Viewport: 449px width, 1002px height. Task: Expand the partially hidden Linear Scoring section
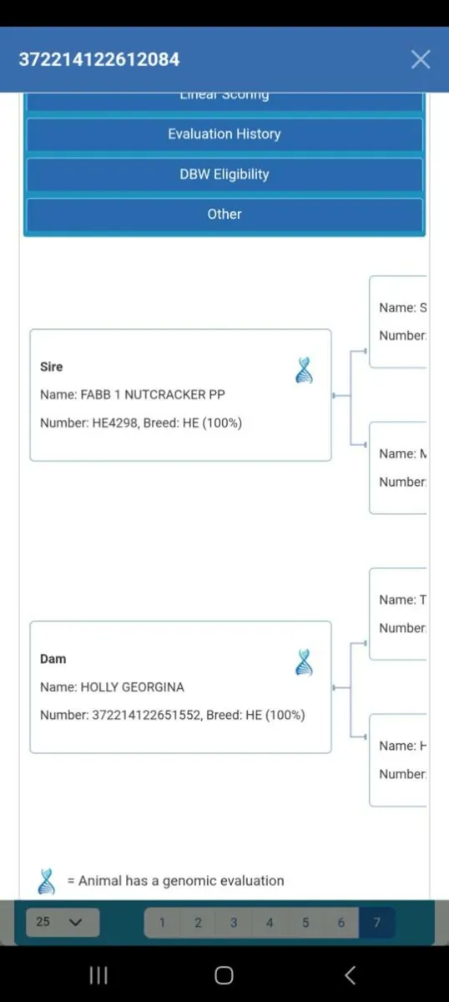point(224,100)
